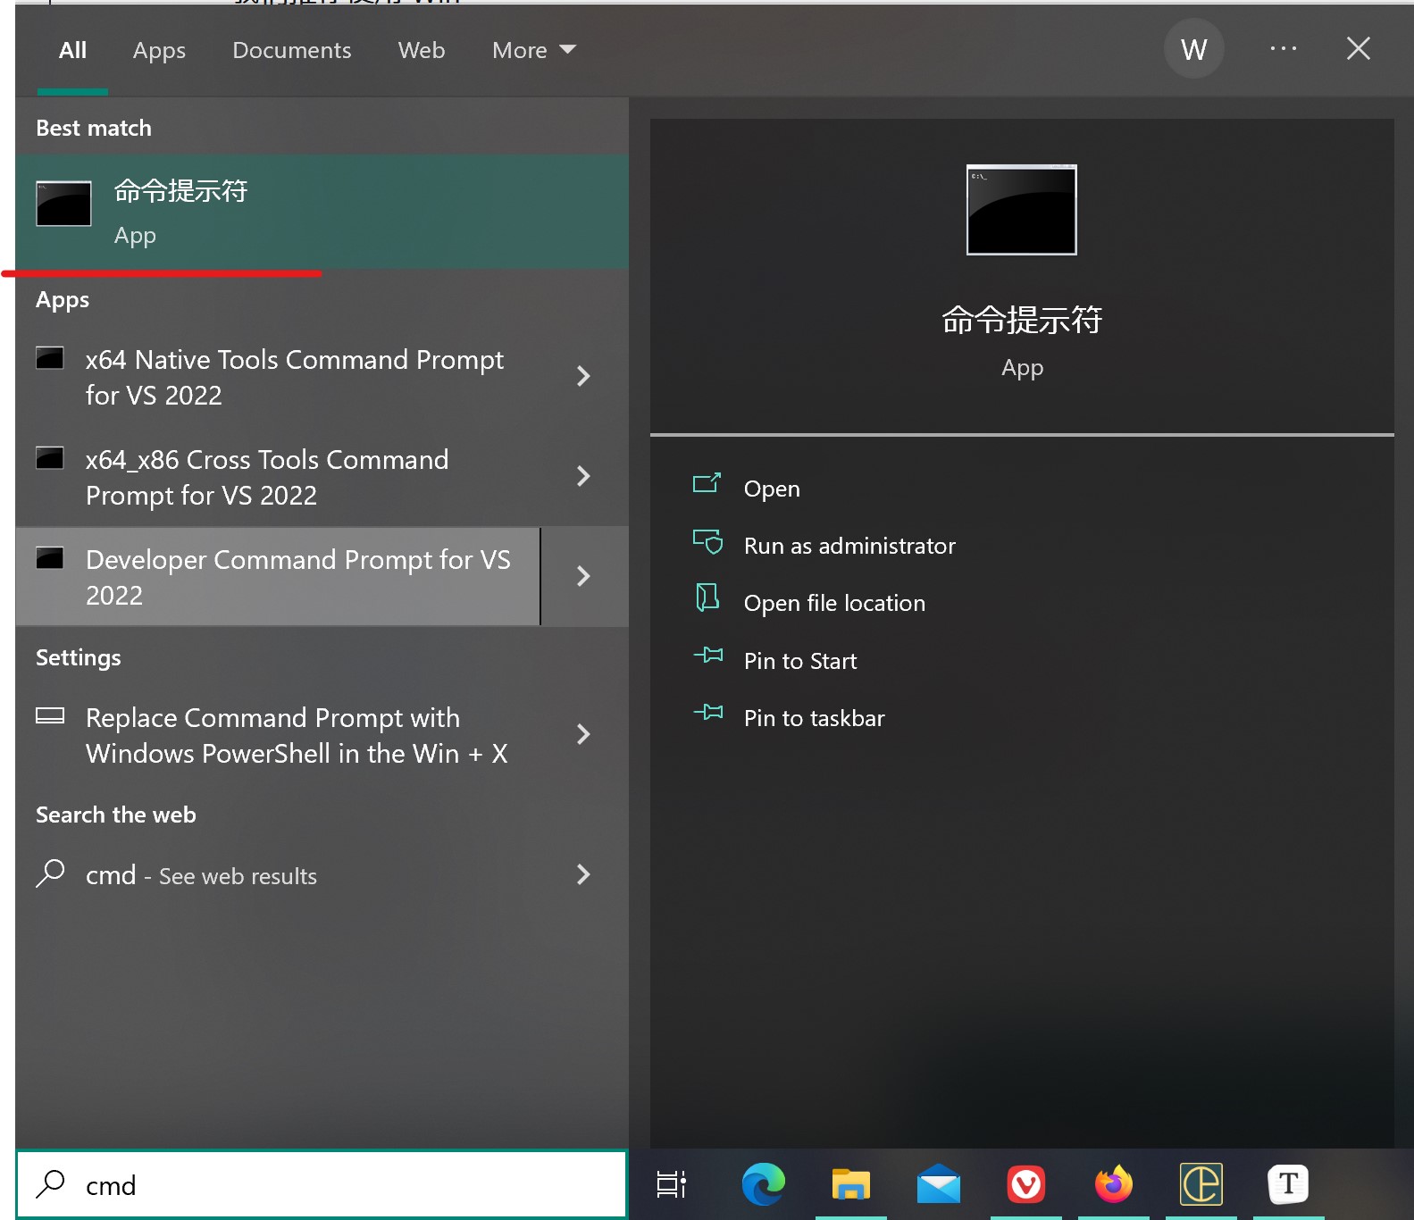This screenshot has width=1414, height=1220.
Task: Open the three-dots options menu
Action: 1283,49
